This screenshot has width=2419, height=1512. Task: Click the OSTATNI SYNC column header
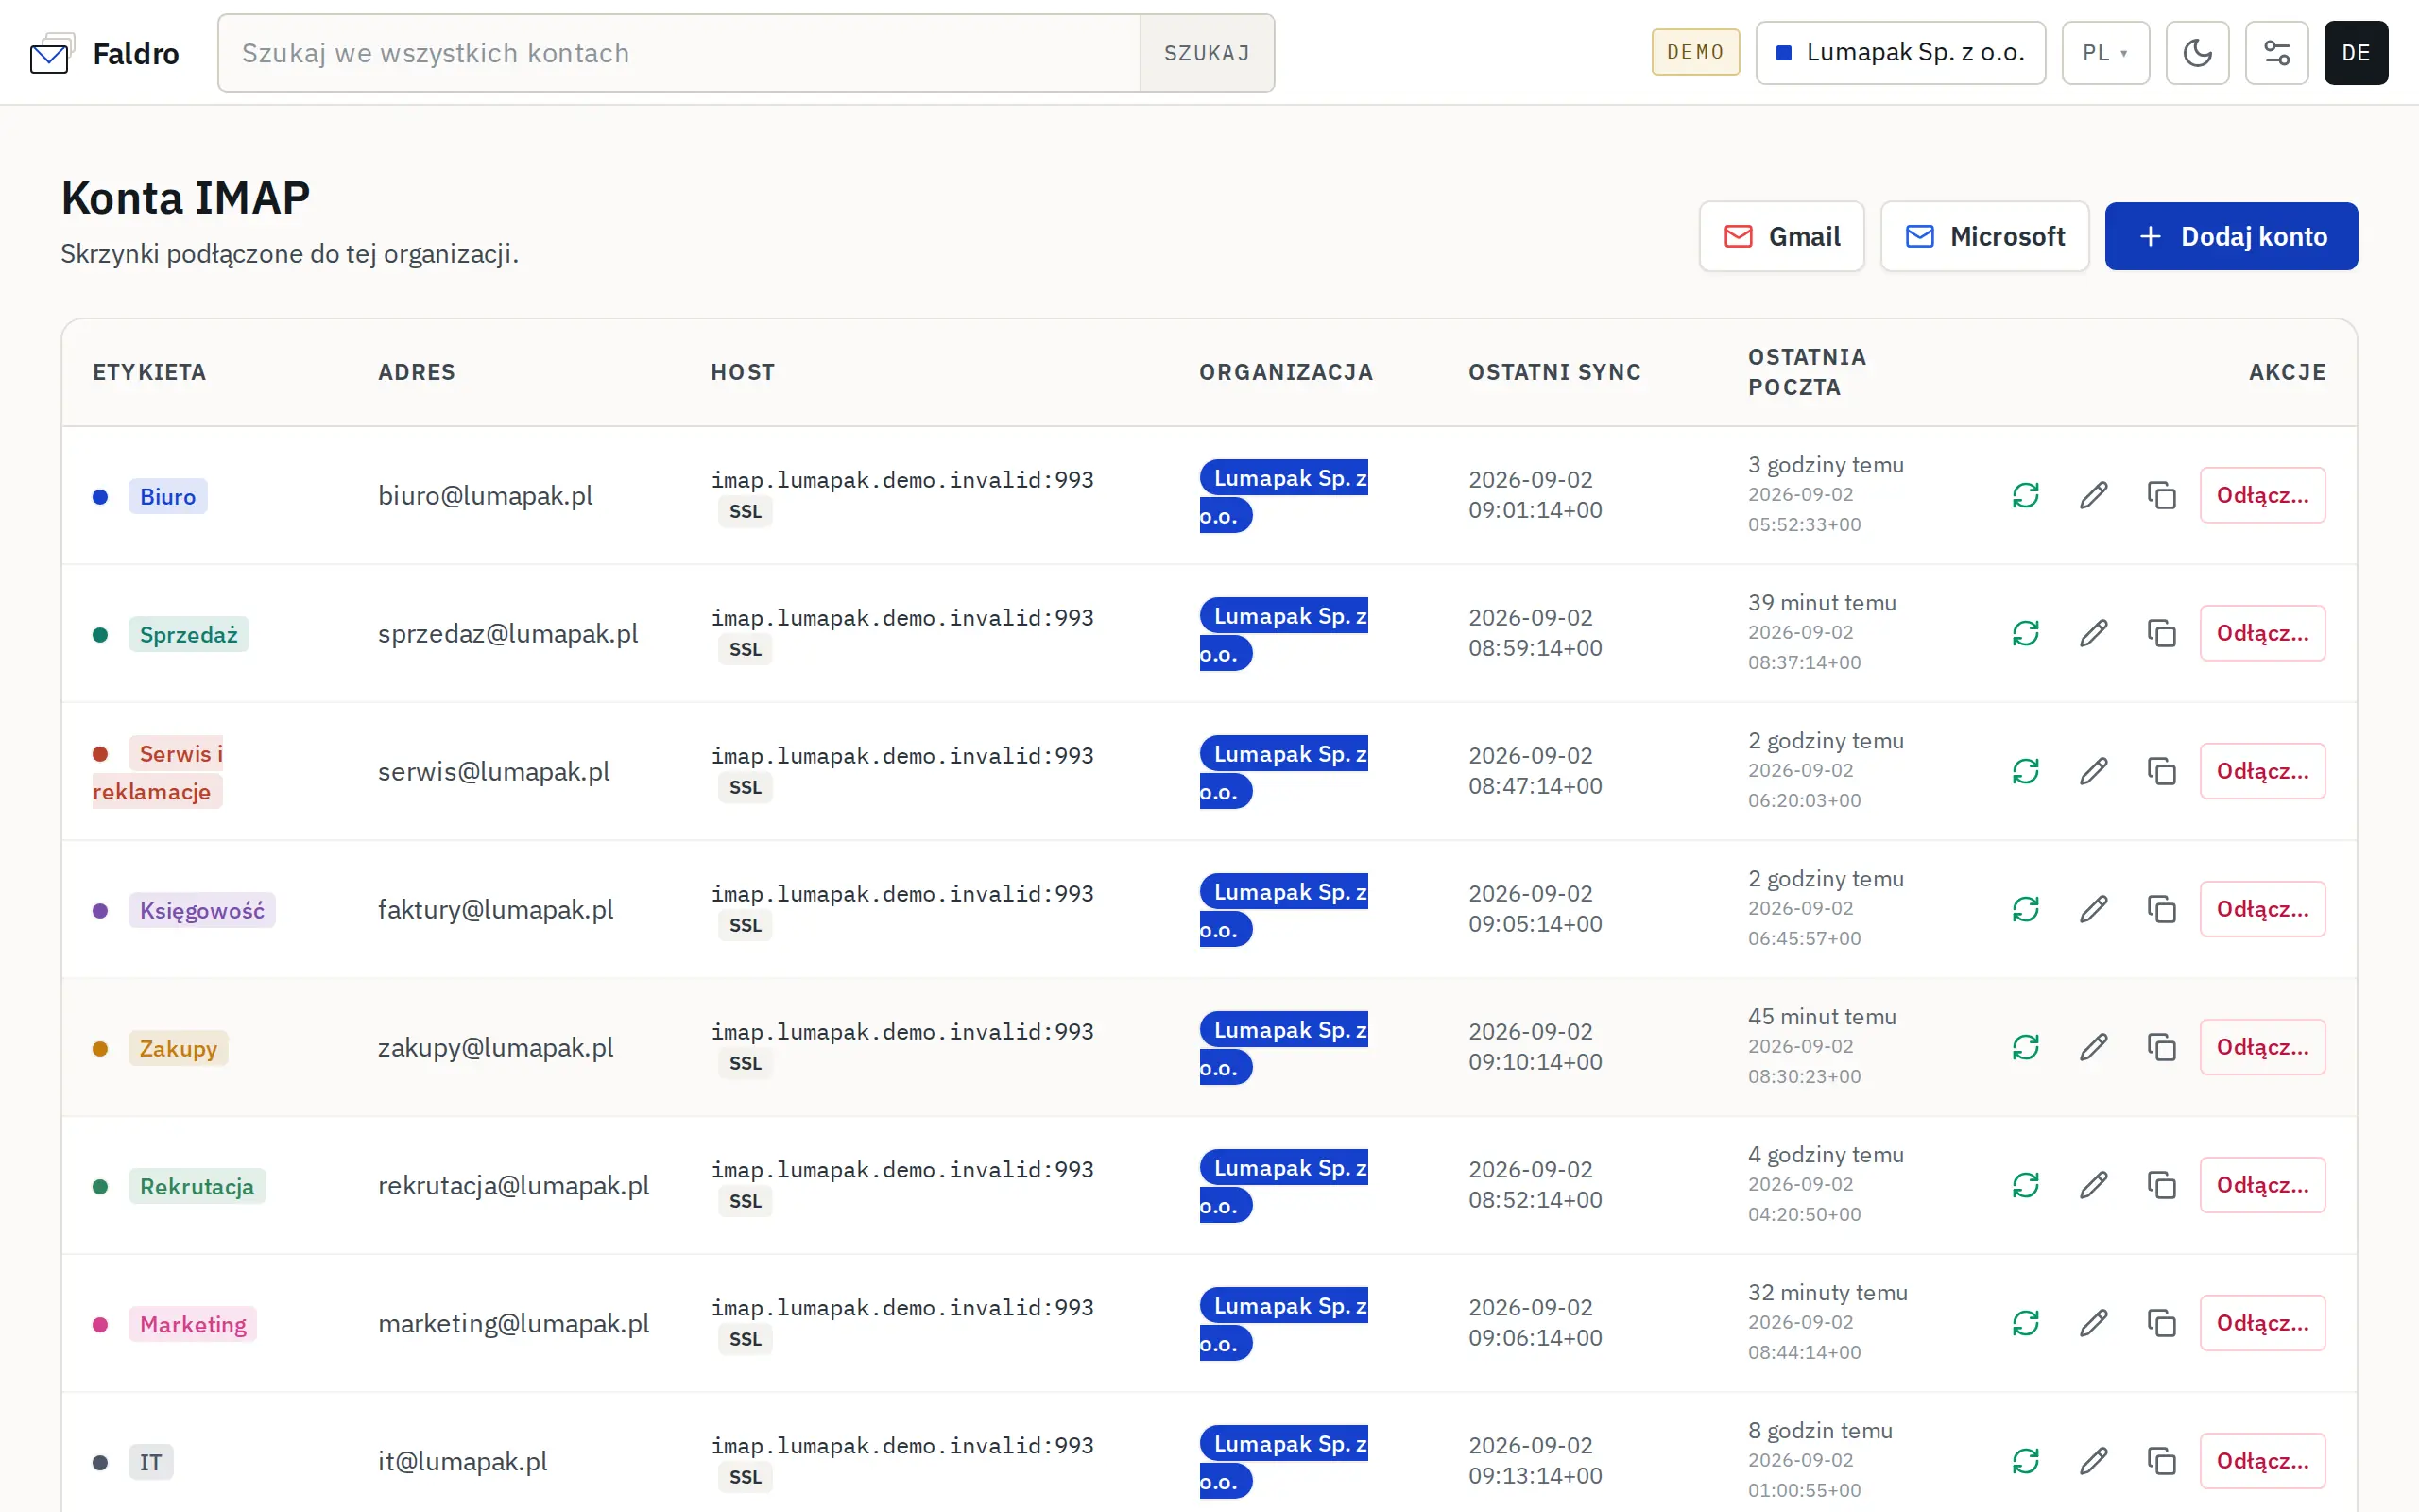coord(1554,372)
